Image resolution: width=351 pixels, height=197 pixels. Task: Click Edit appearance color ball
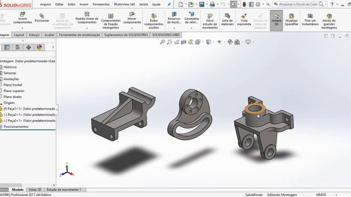pos(230,42)
